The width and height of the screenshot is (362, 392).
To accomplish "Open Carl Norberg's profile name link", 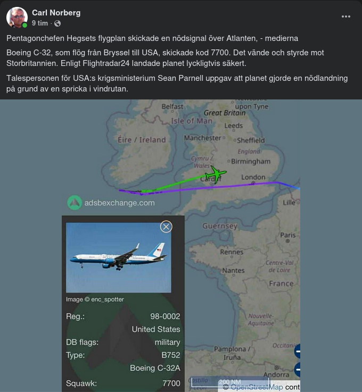I will [56, 12].
